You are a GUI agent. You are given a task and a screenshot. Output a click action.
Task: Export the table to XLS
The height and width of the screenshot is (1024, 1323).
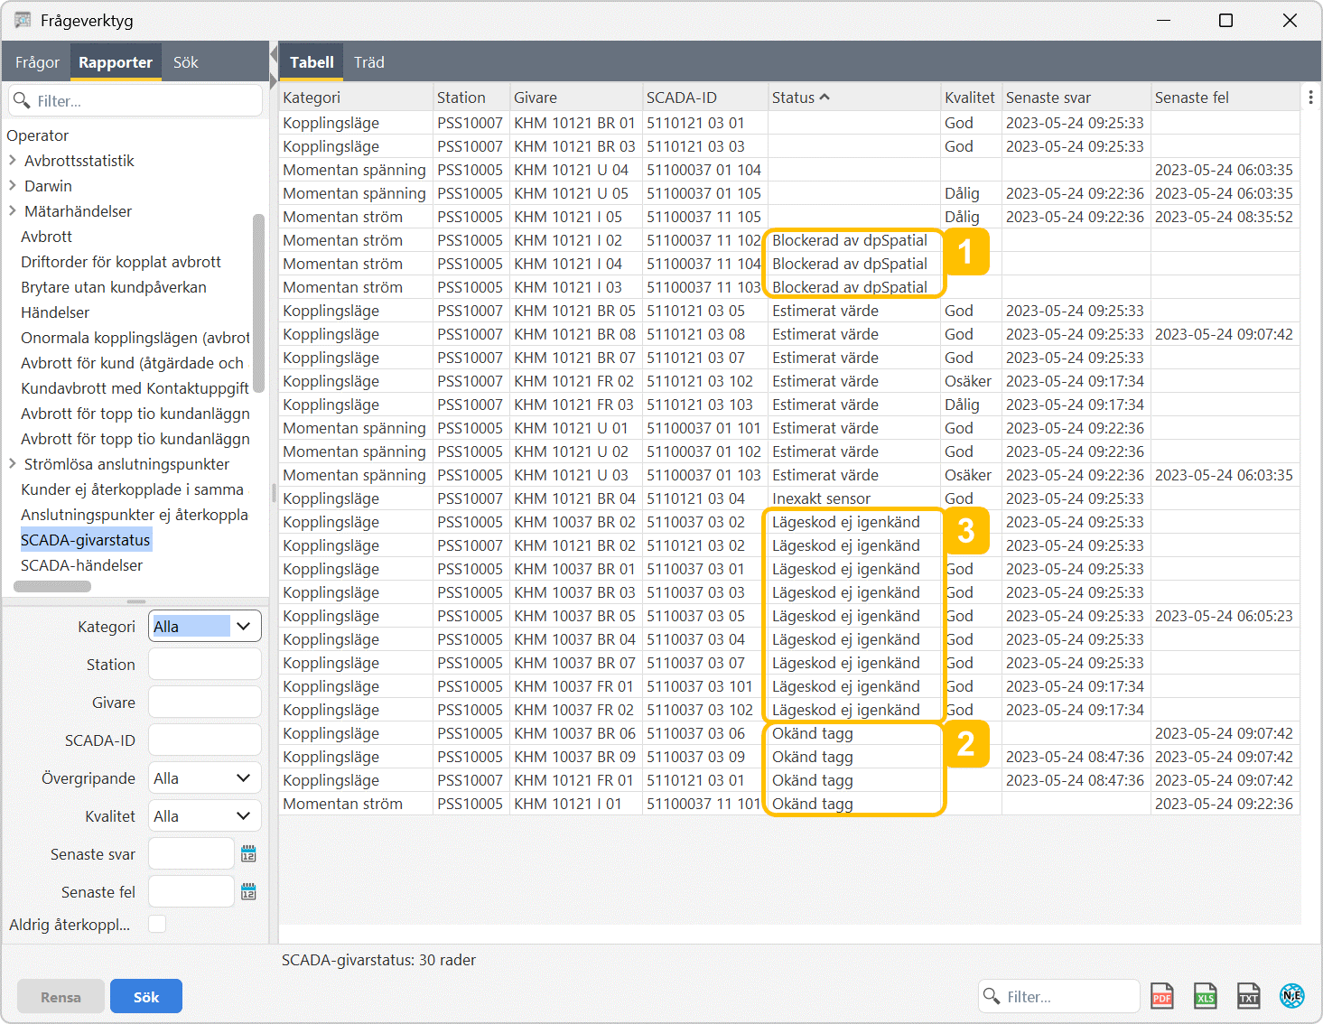pos(1206,996)
